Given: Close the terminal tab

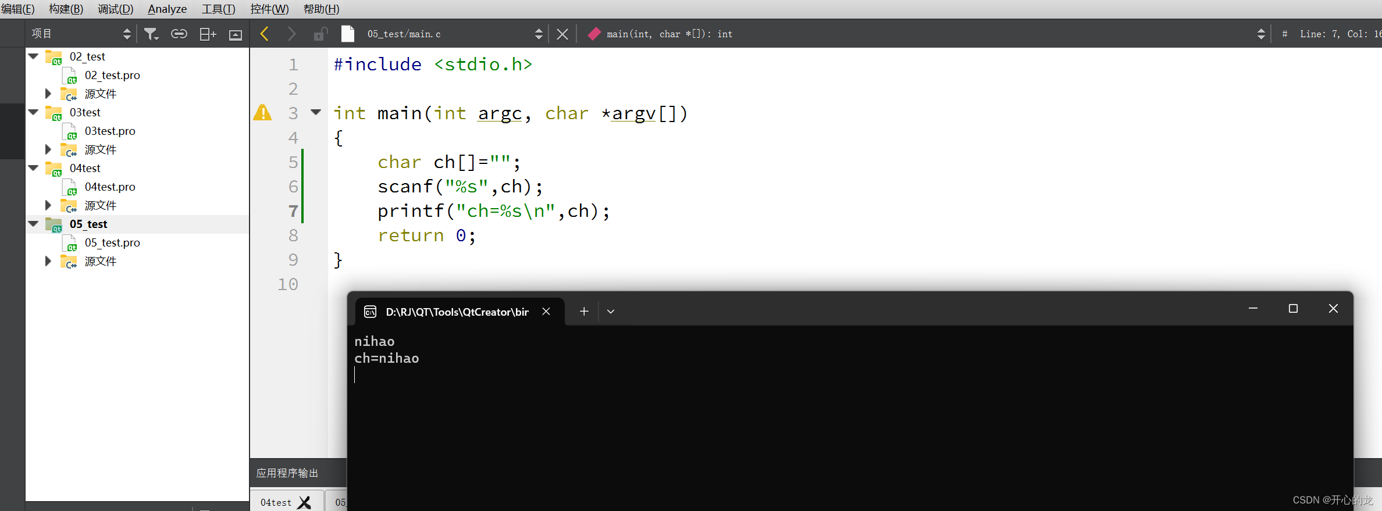Looking at the screenshot, I should click(x=546, y=312).
